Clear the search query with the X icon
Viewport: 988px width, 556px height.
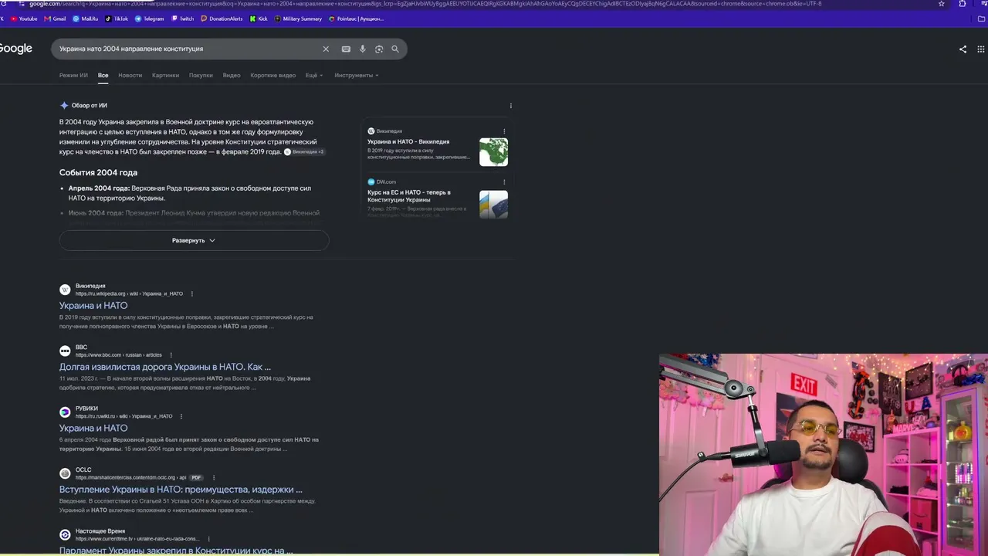[x=326, y=49]
